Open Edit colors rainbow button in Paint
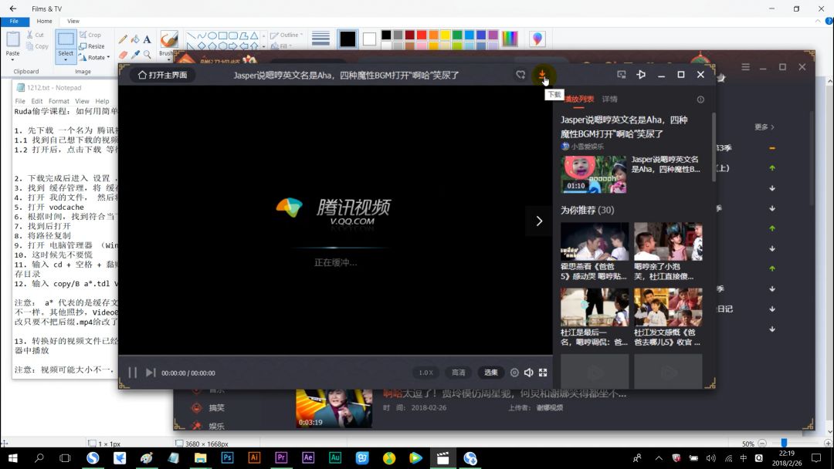Viewport: 834px width, 469px height. pyautogui.click(x=510, y=39)
